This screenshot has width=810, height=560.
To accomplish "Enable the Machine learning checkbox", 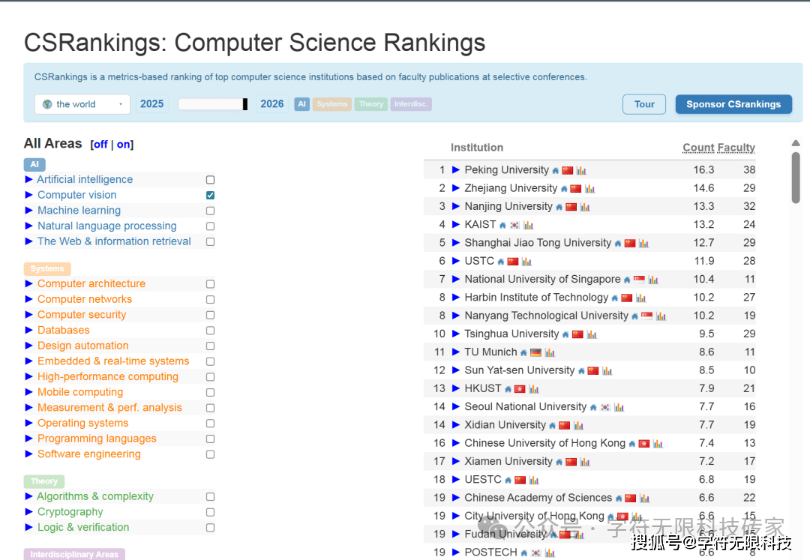I will (x=210, y=211).
